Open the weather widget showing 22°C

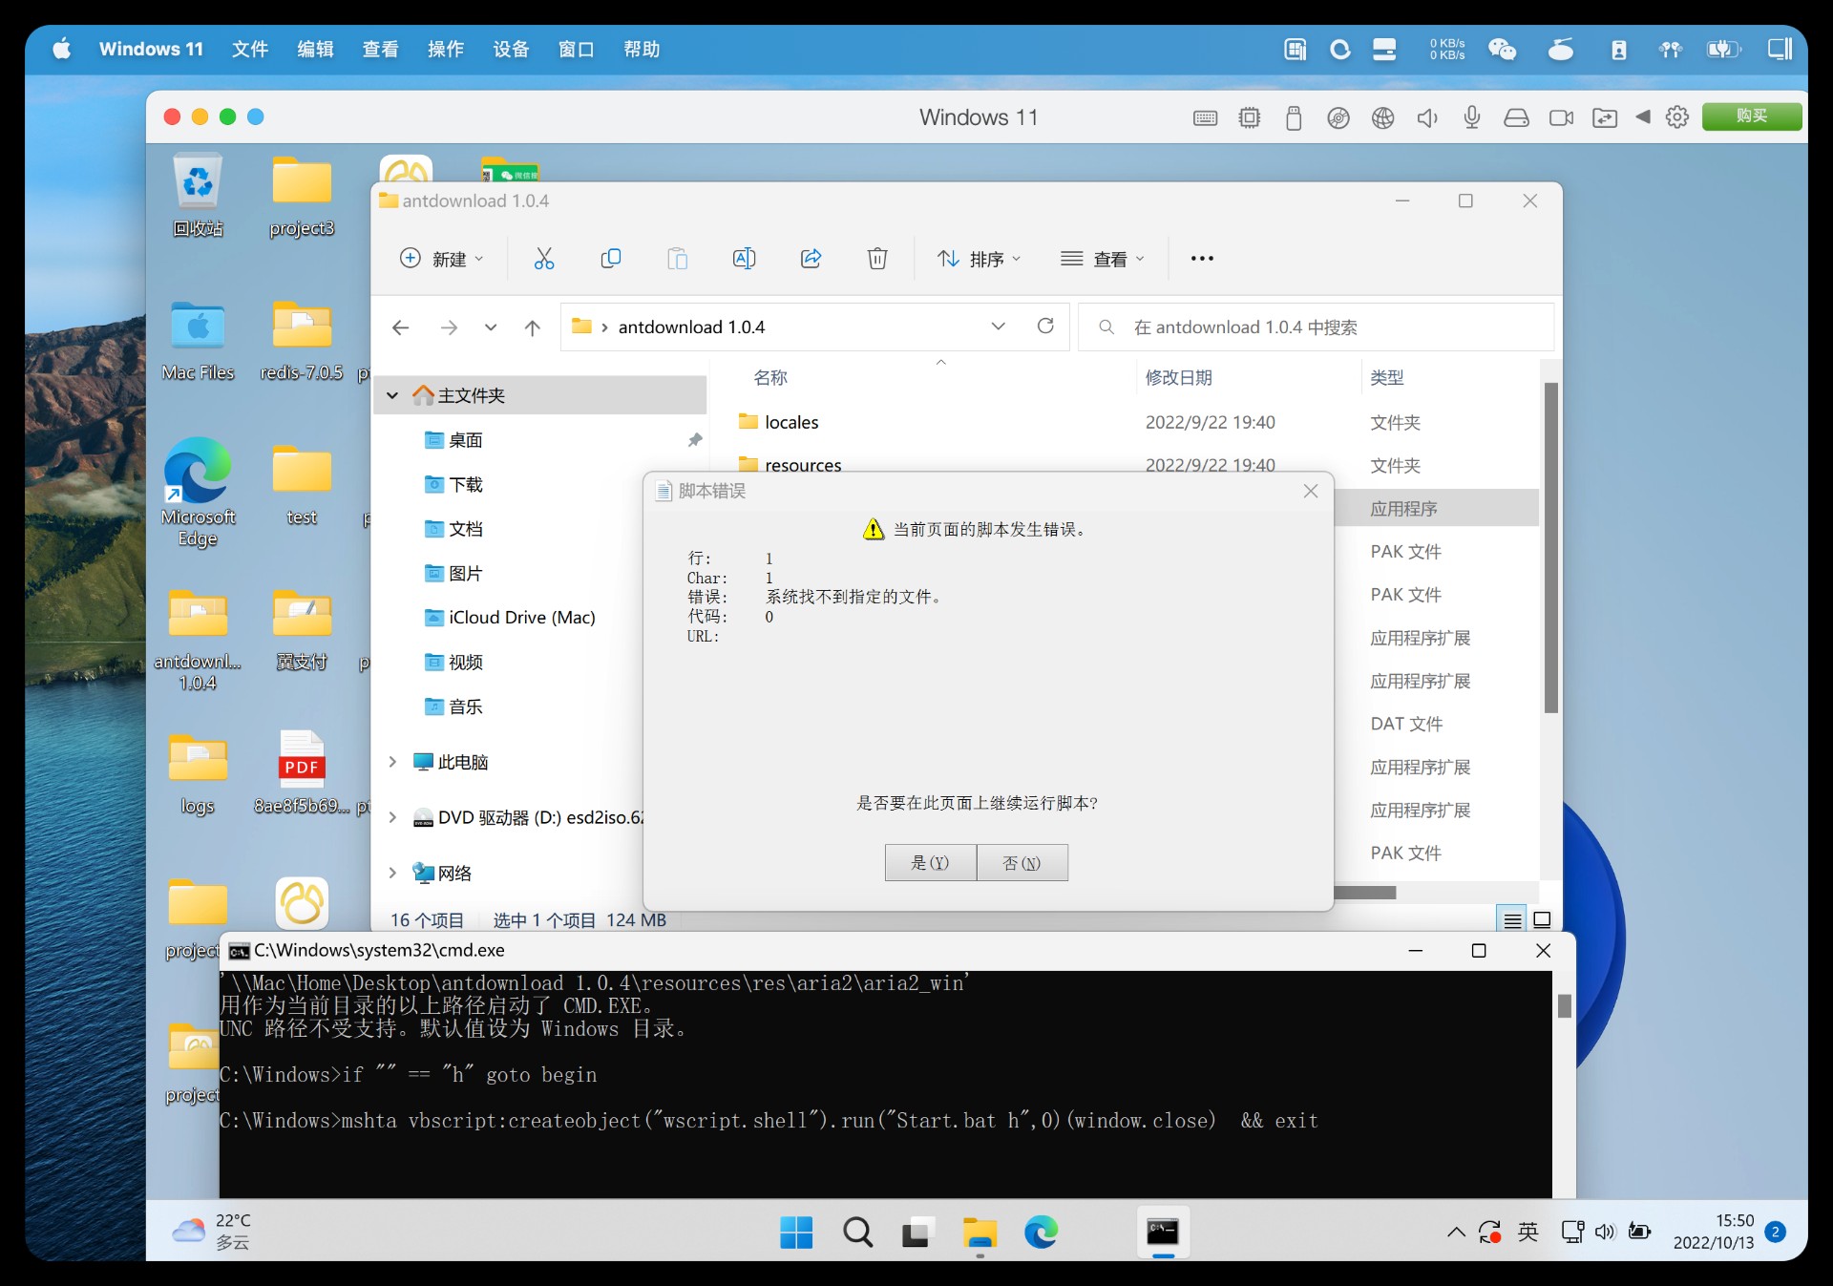pyautogui.click(x=212, y=1232)
